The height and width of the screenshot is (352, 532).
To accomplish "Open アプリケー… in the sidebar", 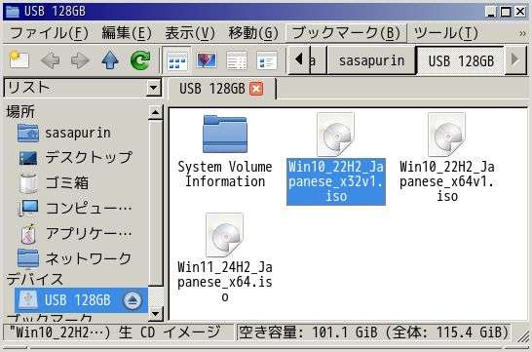I will [x=76, y=233].
